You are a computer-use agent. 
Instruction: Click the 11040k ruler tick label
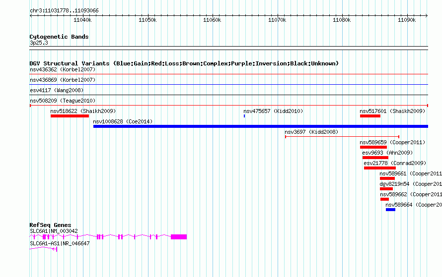(x=82, y=20)
